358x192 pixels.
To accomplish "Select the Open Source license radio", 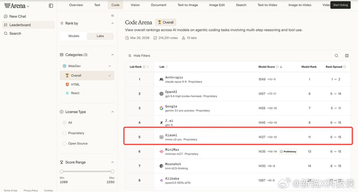I will (64, 144).
